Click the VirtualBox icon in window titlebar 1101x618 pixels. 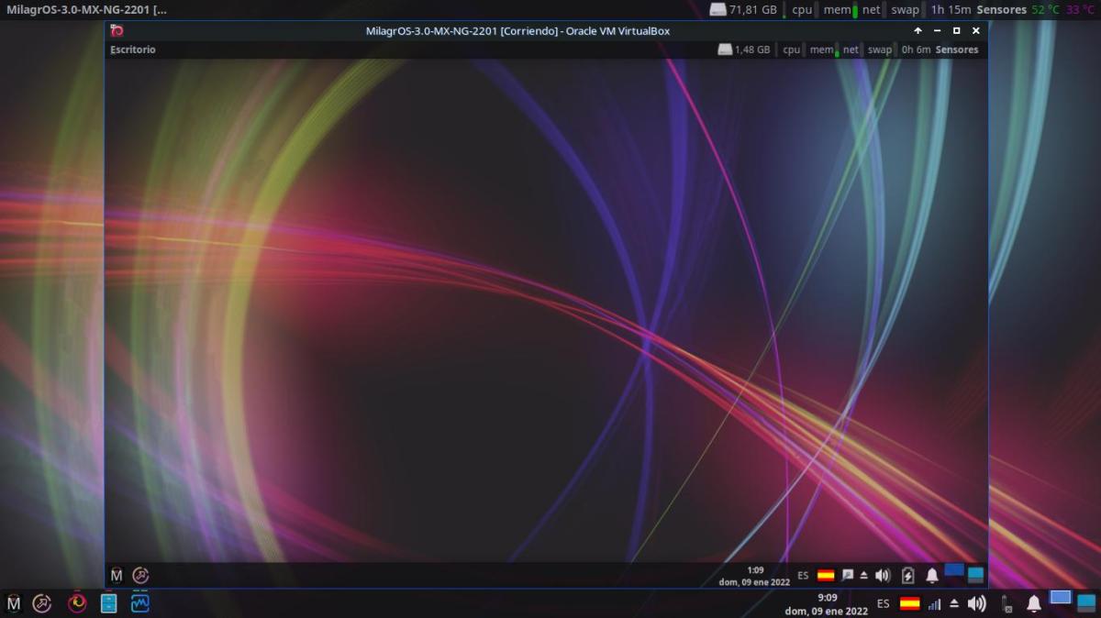pyautogui.click(x=117, y=30)
